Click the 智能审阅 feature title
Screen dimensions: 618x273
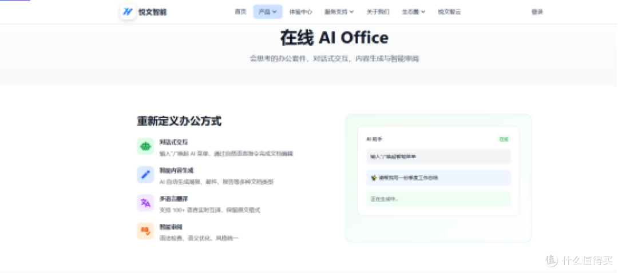pos(171,227)
